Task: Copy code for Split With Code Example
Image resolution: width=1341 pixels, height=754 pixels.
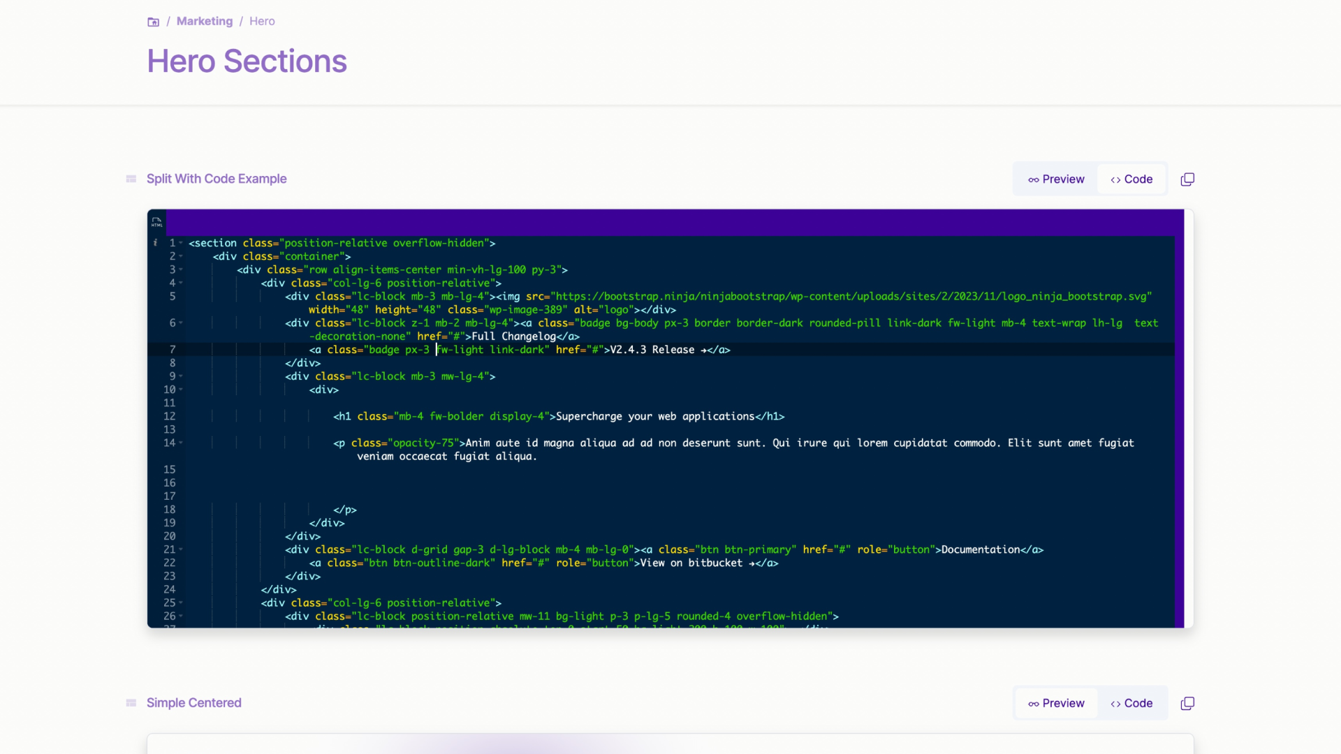Action: click(x=1187, y=179)
